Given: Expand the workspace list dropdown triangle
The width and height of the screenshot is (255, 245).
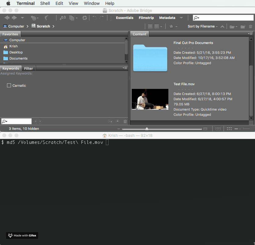Looking at the screenshot, I should pos(181,18).
